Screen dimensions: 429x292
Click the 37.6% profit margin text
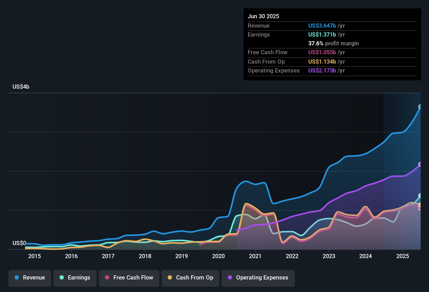[333, 43]
